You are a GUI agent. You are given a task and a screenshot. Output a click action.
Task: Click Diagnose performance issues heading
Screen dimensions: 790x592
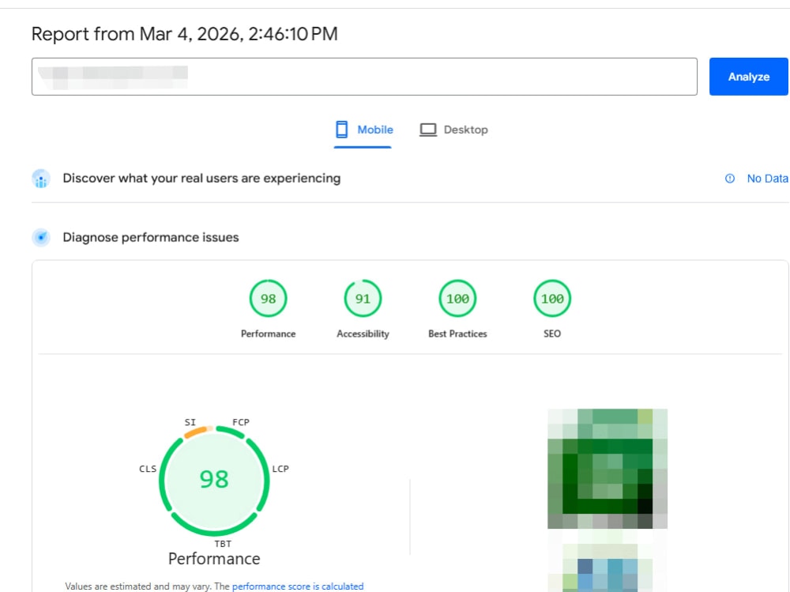(x=151, y=237)
